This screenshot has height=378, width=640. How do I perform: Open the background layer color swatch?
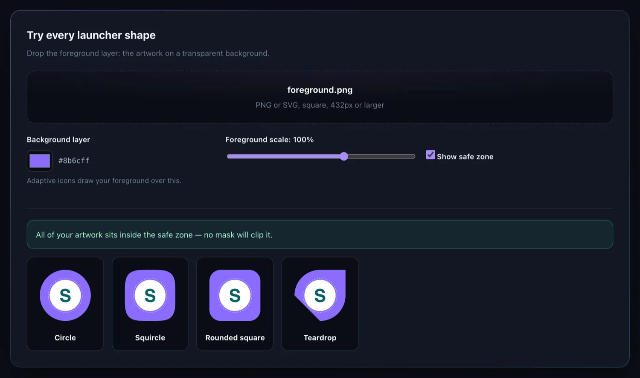tap(40, 161)
